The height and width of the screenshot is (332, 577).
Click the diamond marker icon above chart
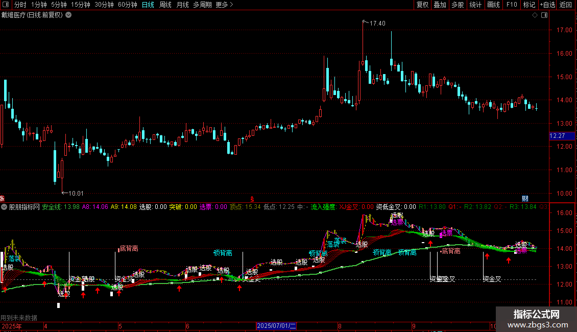pos(535,15)
